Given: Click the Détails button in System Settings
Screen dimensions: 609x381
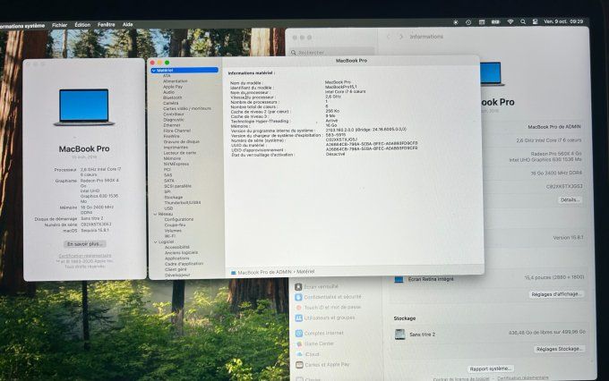Looking at the screenshot, I should (x=570, y=199).
